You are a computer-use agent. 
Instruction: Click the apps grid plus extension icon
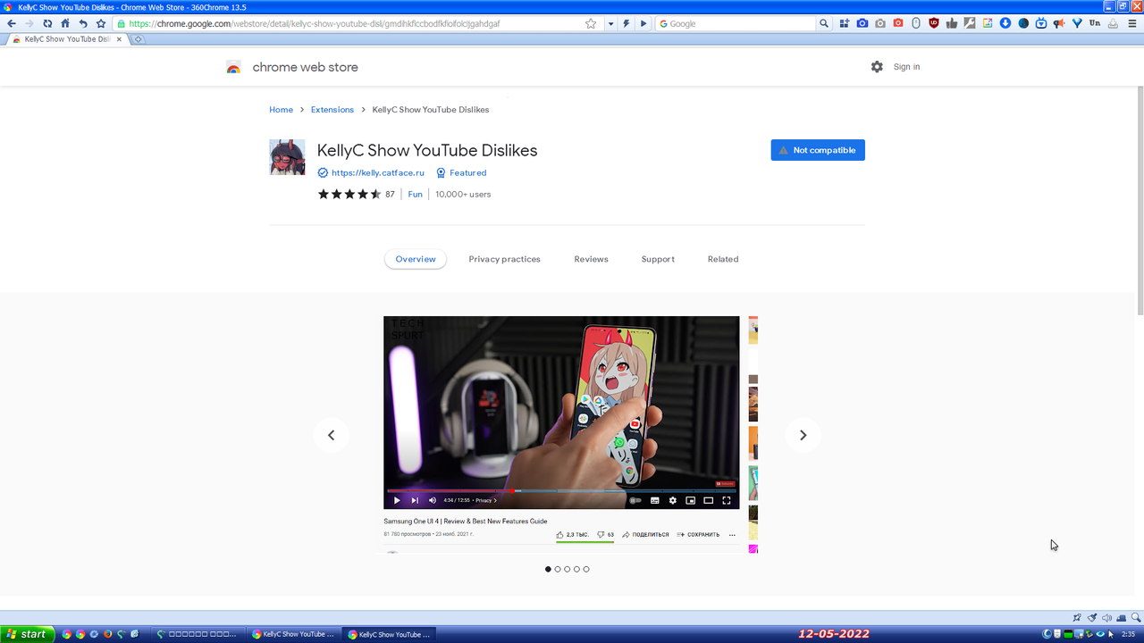845,23
